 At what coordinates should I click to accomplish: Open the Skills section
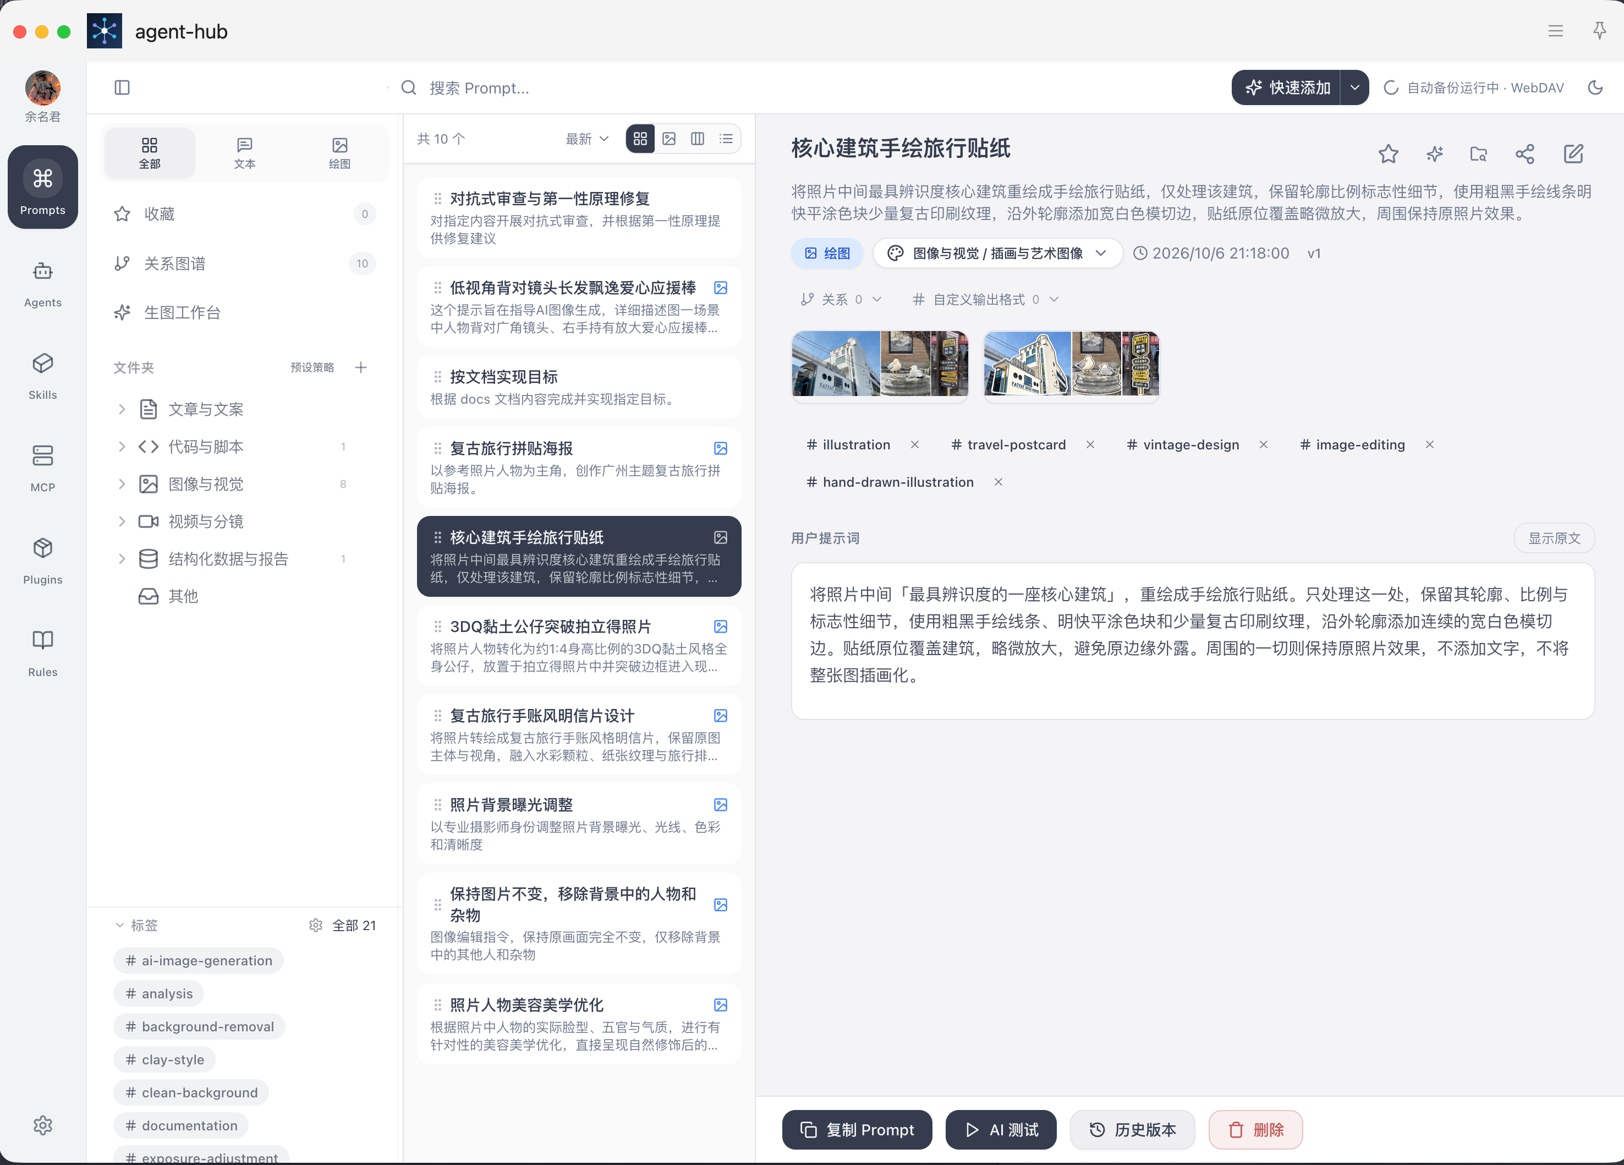(x=43, y=376)
